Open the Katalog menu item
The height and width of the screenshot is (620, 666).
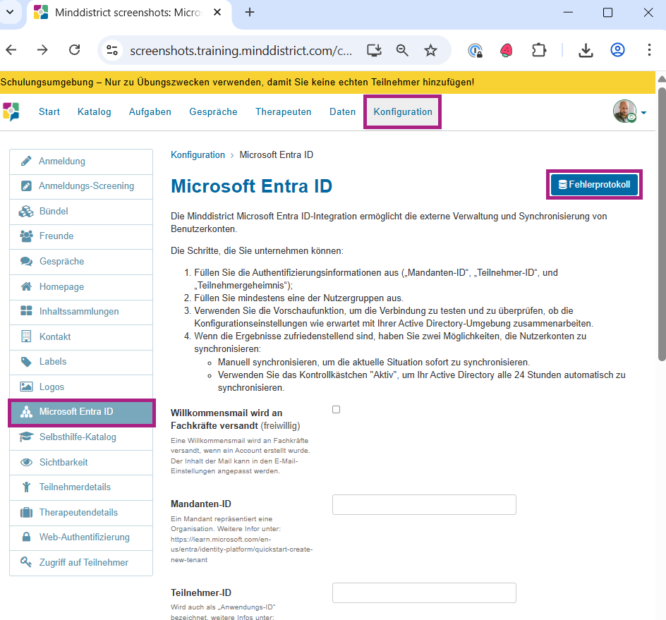(95, 111)
